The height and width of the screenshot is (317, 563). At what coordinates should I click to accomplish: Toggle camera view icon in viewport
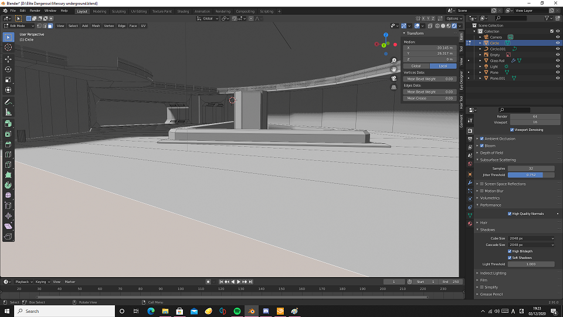(x=394, y=78)
